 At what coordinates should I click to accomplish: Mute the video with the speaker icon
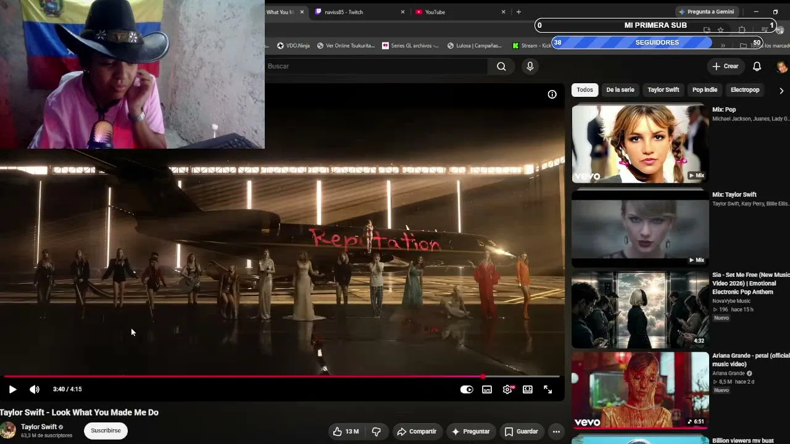point(35,389)
